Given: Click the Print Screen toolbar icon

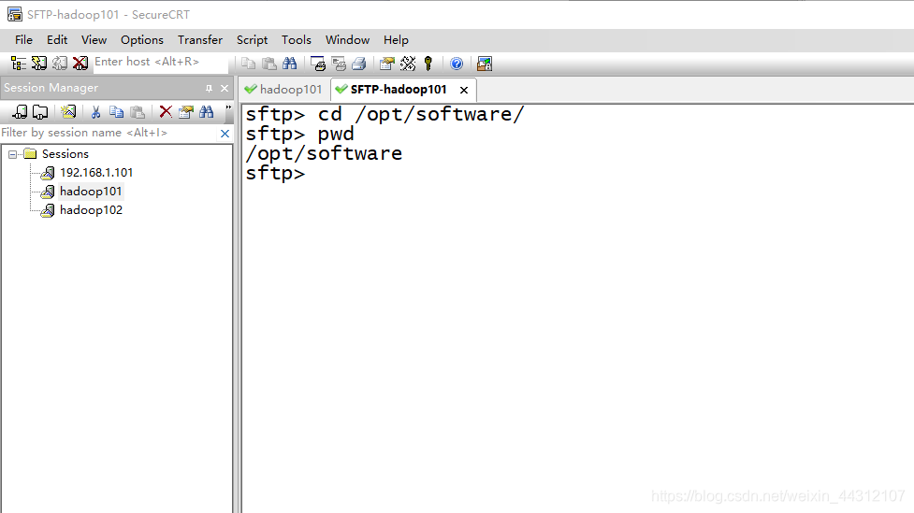Looking at the screenshot, I should [318, 64].
